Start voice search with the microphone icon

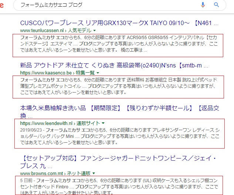coord(203,5)
